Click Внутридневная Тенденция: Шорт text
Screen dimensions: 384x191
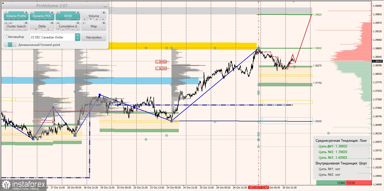pyautogui.click(x=341, y=163)
